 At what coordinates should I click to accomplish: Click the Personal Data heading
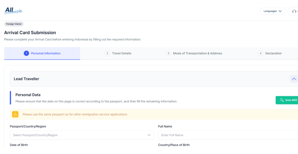coord(28,95)
